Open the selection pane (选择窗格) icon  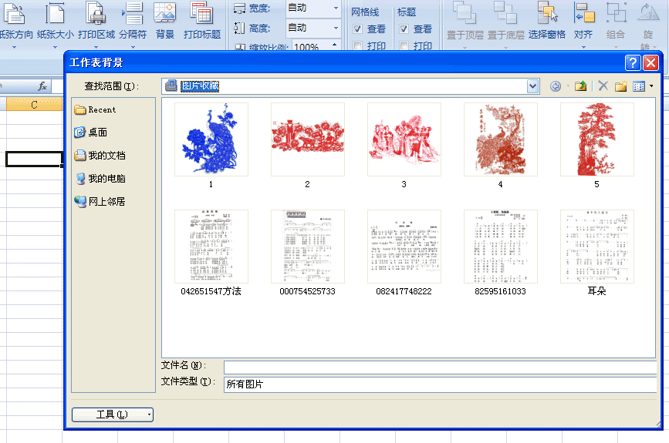[547, 13]
